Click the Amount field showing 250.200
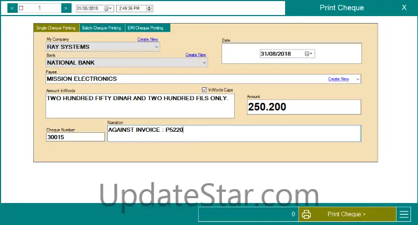 click(x=304, y=107)
